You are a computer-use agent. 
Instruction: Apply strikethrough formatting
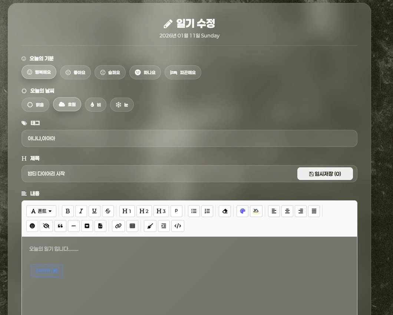(x=108, y=211)
